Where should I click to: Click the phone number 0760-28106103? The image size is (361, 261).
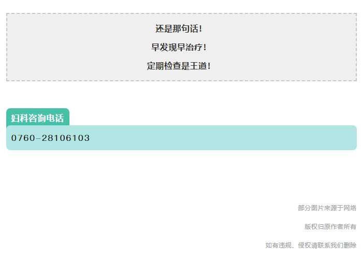pyautogui.click(x=50, y=138)
